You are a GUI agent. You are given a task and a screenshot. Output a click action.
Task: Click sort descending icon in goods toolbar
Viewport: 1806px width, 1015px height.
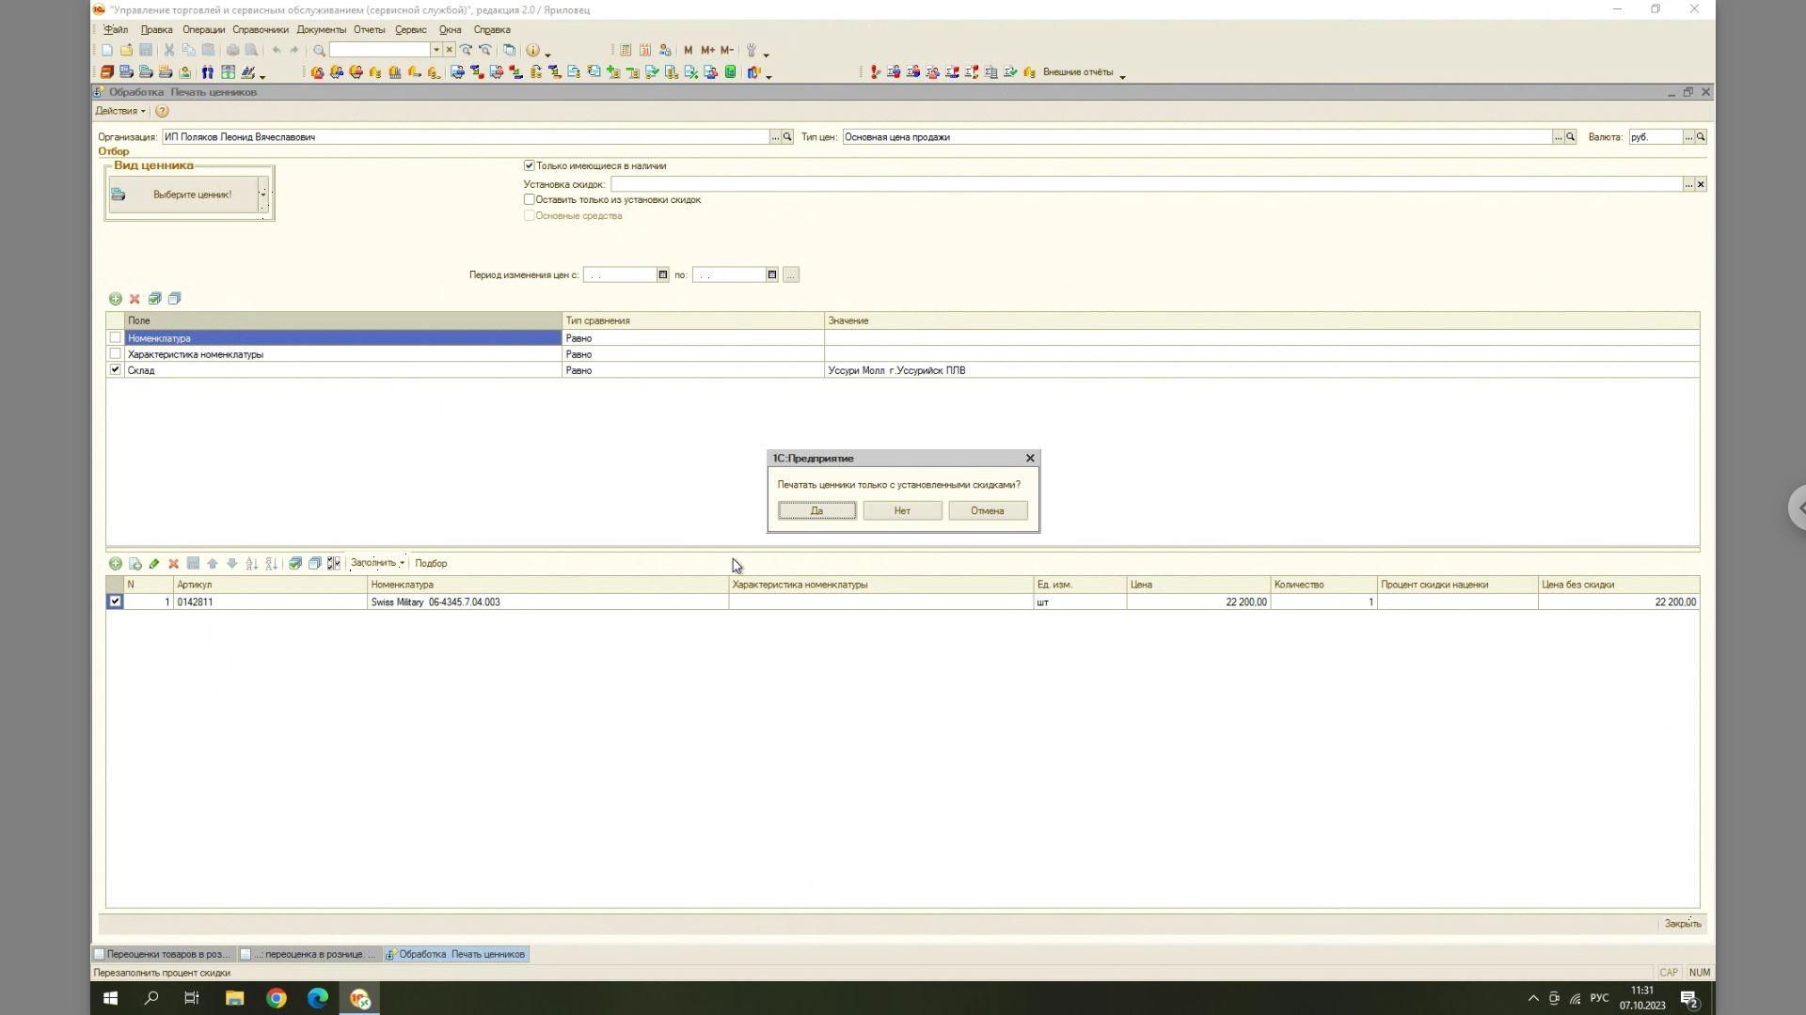click(x=271, y=564)
